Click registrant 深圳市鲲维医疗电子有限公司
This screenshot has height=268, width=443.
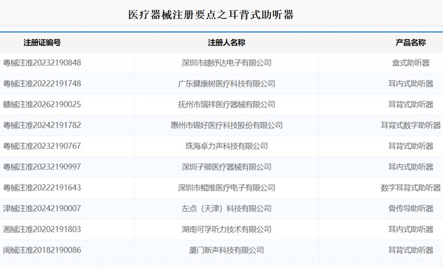coord(226,187)
